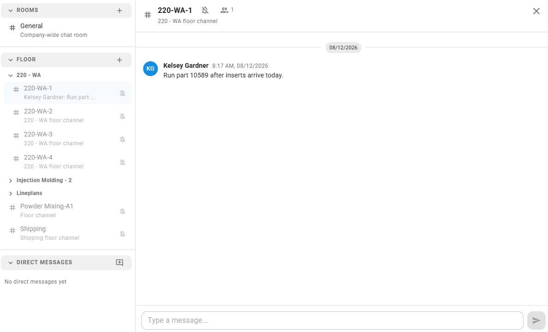The height and width of the screenshot is (332, 548).
Task: Toggle the muted bell for 220-WA-3
Action: [123, 139]
